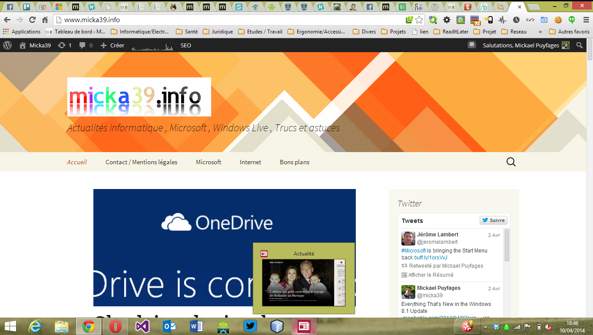The height and width of the screenshot is (335, 593).
Task: Open the Applications bookmarks shortcut
Action: click(x=22, y=32)
